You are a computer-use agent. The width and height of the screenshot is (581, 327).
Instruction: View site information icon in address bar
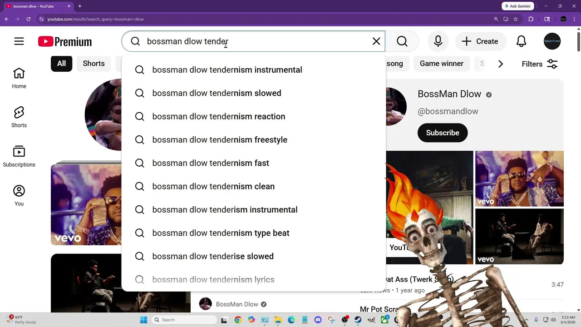[41, 19]
